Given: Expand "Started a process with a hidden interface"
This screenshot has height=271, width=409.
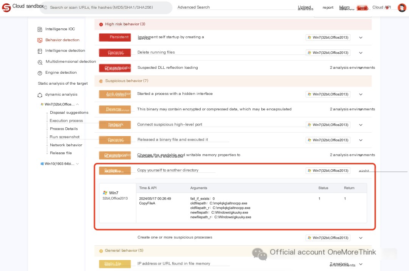Looking at the screenshot, I should point(361,94).
